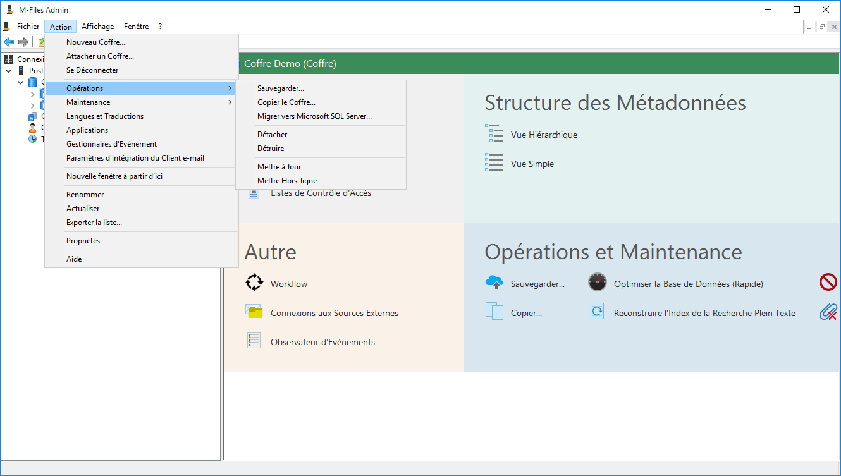Click the Copier... link in Opérations
The height and width of the screenshot is (476, 841).
(526, 313)
